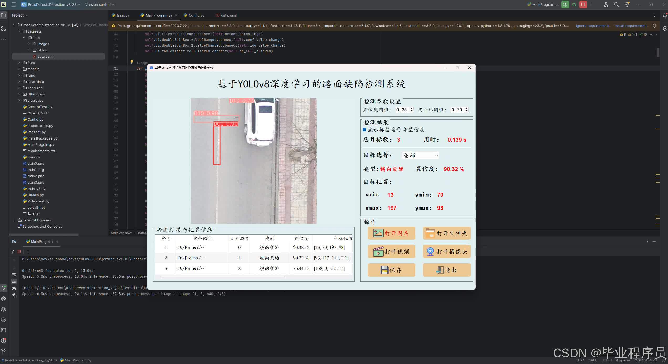The image size is (668, 364).
Task: Expand the ultralytics folder
Action: [x=19, y=100]
